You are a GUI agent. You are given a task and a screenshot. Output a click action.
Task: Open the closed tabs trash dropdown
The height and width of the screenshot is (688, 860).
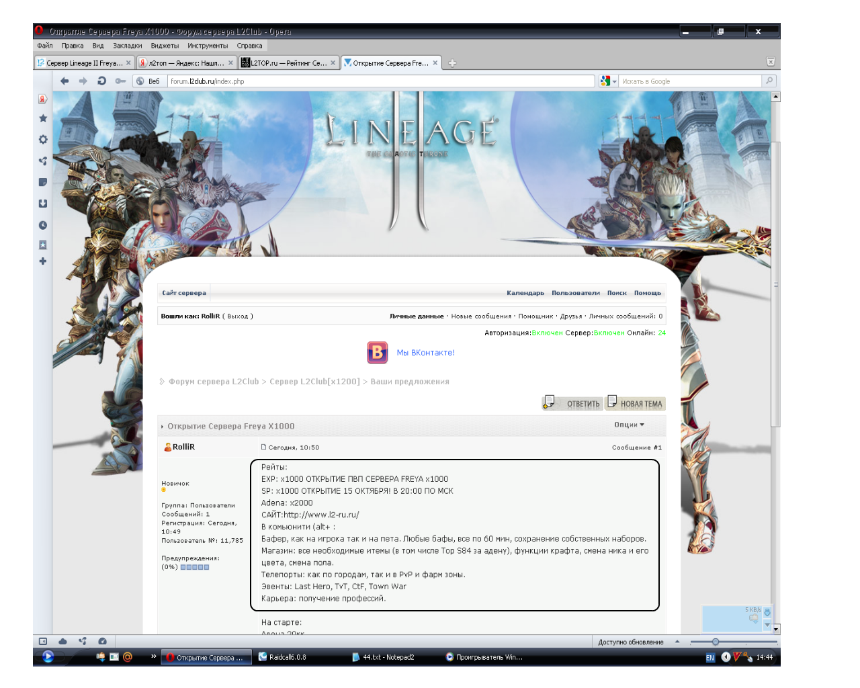tap(771, 62)
